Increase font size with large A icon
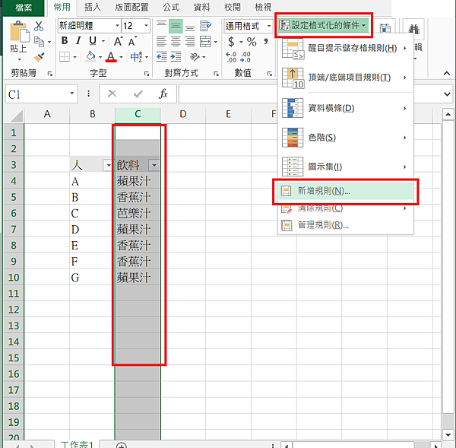The width and height of the screenshot is (456, 448). (118, 41)
